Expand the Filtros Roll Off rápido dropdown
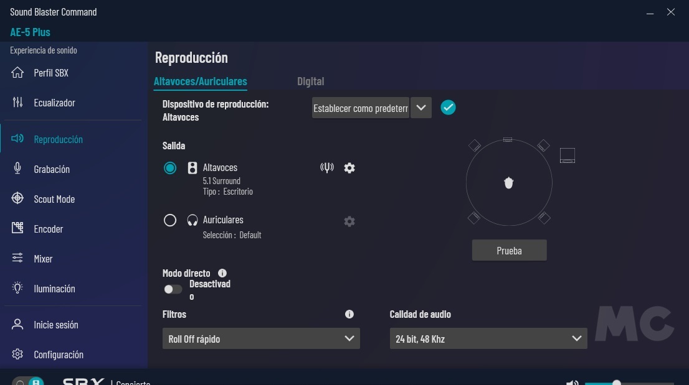The height and width of the screenshot is (385, 689). pos(261,339)
